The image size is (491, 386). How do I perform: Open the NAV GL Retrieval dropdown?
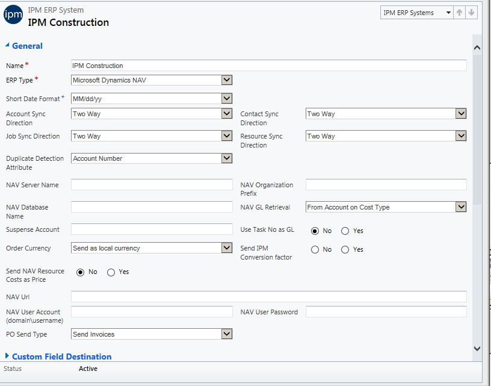pyautogui.click(x=461, y=207)
